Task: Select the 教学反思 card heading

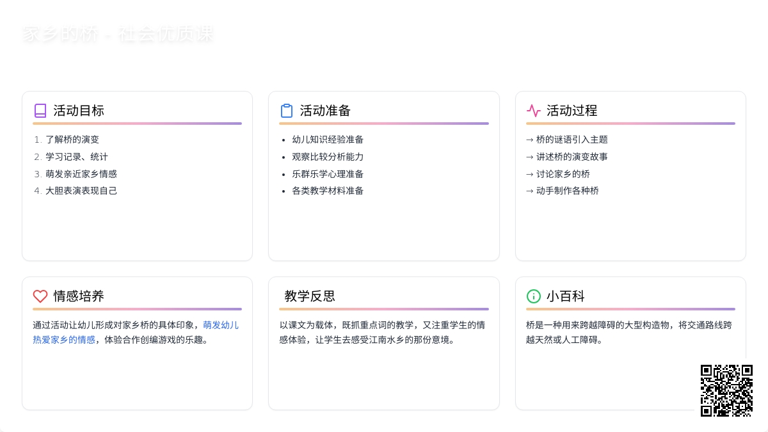Action: [310, 296]
